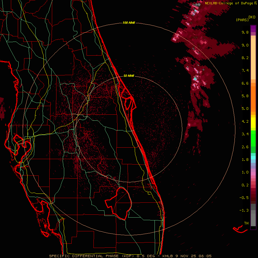This screenshot has height=258, width=258.
Task: Pick the purple top segment of the color bar
Action: (x=253, y=29)
